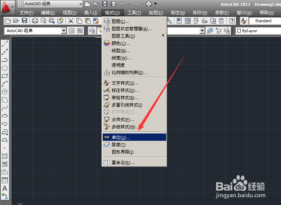
Task: Open the Standard text style dropdown
Action: click(265, 21)
